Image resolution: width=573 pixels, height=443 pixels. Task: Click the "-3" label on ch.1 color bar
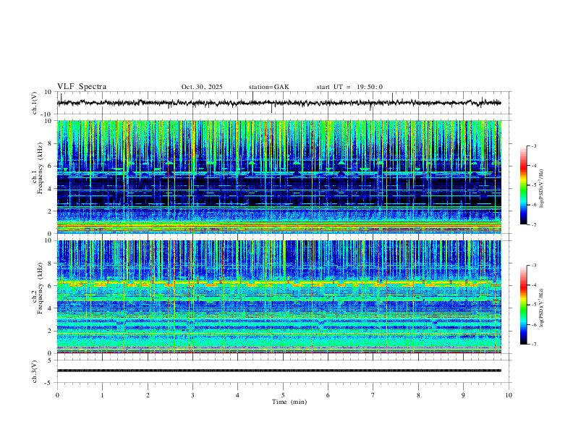(533, 145)
